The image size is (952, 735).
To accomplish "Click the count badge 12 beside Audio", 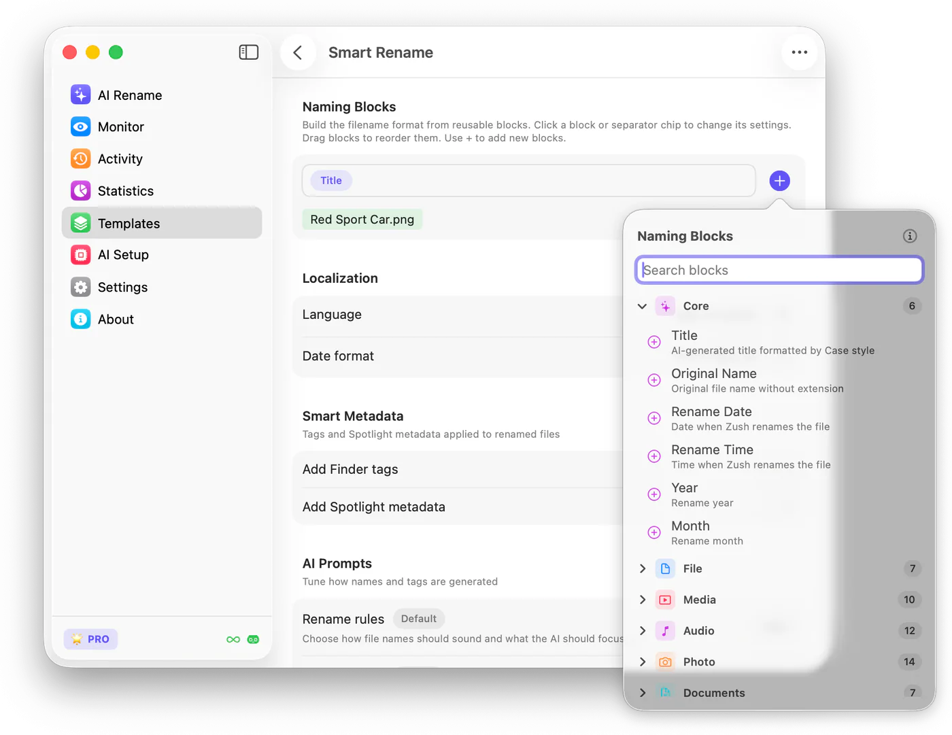I will click(x=910, y=631).
